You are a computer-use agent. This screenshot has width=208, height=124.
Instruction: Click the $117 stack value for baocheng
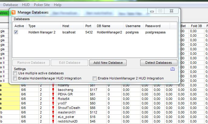coord(94,90)
